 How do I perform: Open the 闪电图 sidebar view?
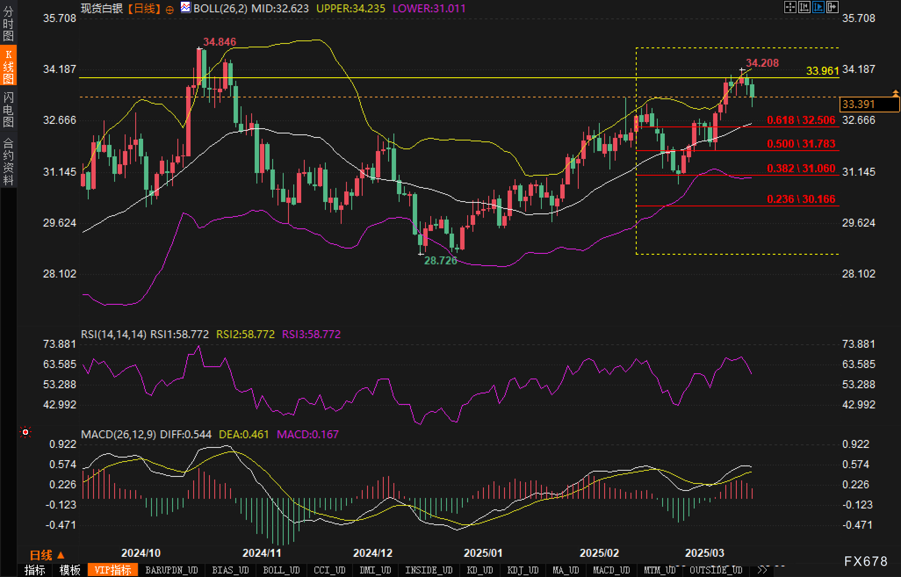[x=8, y=109]
